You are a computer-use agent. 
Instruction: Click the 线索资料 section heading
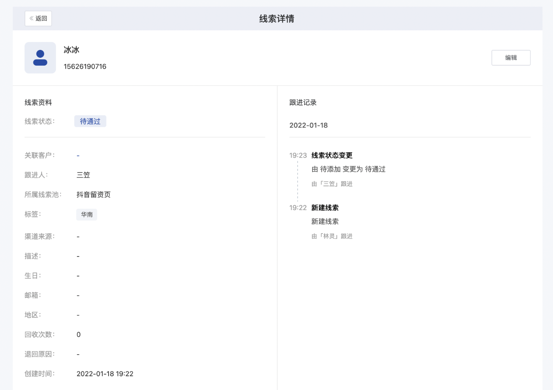point(38,102)
